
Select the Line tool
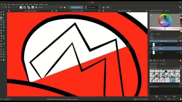pos(4,18)
